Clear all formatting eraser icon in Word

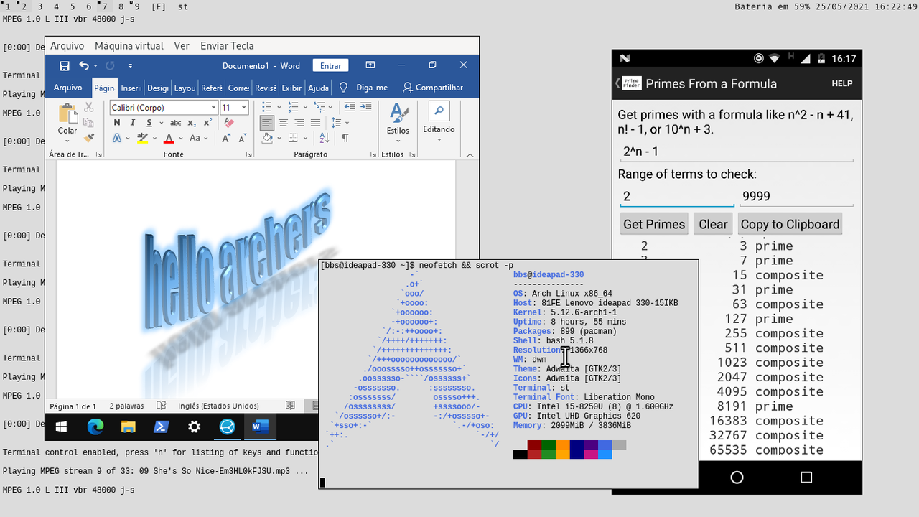[229, 123]
